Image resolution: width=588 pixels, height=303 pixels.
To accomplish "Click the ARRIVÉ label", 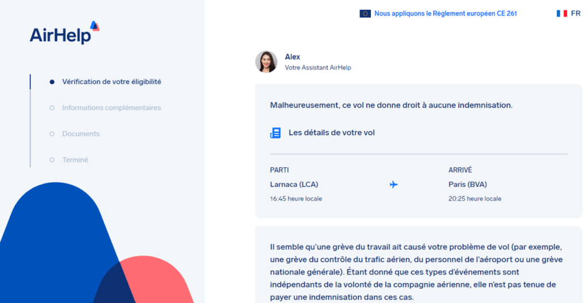I will pyautogui.click(x=460, y=170).
